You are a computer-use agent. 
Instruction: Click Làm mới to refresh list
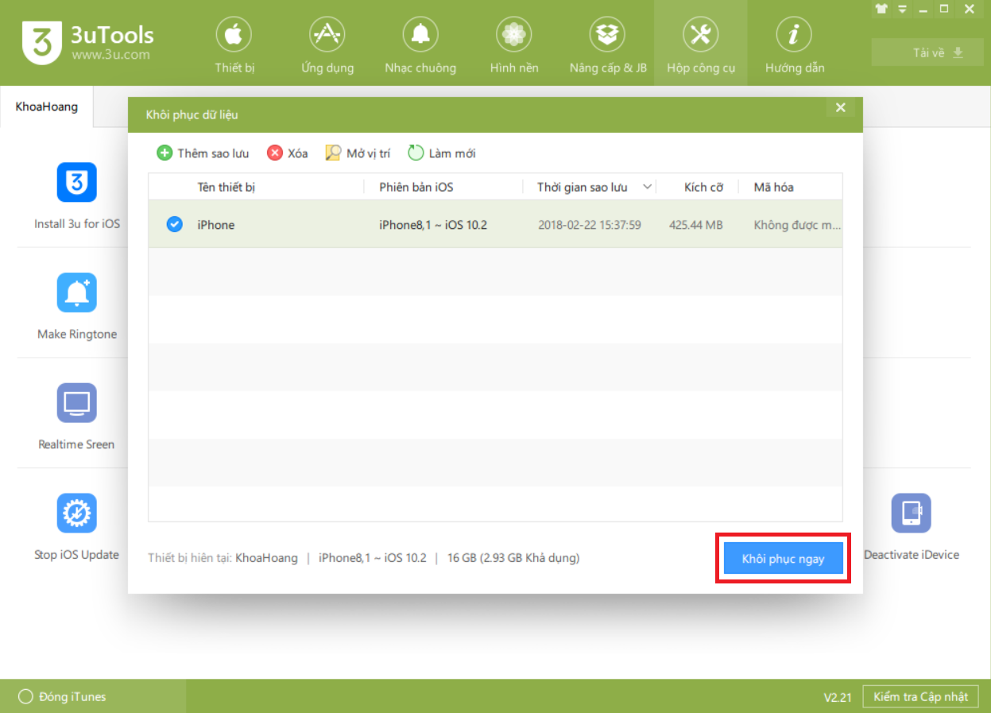(x=442, y=153)
